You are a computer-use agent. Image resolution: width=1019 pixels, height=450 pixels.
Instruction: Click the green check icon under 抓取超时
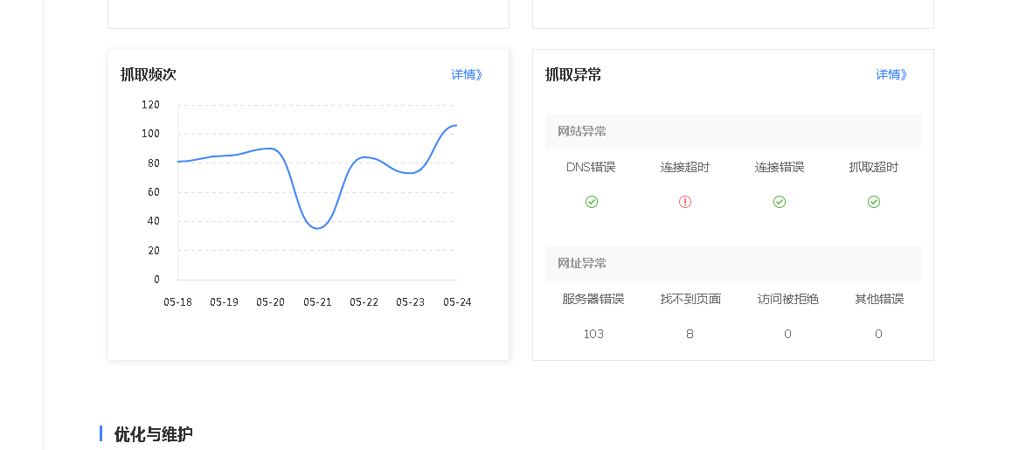click(874, 202)
